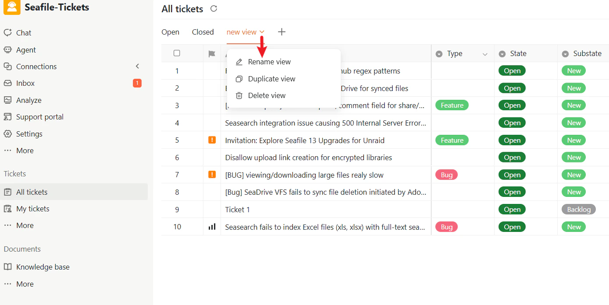Image resolution: width=609 pixels, height=305 pixels.
Task: Go to Connections in sidebar
Action: 36,67
